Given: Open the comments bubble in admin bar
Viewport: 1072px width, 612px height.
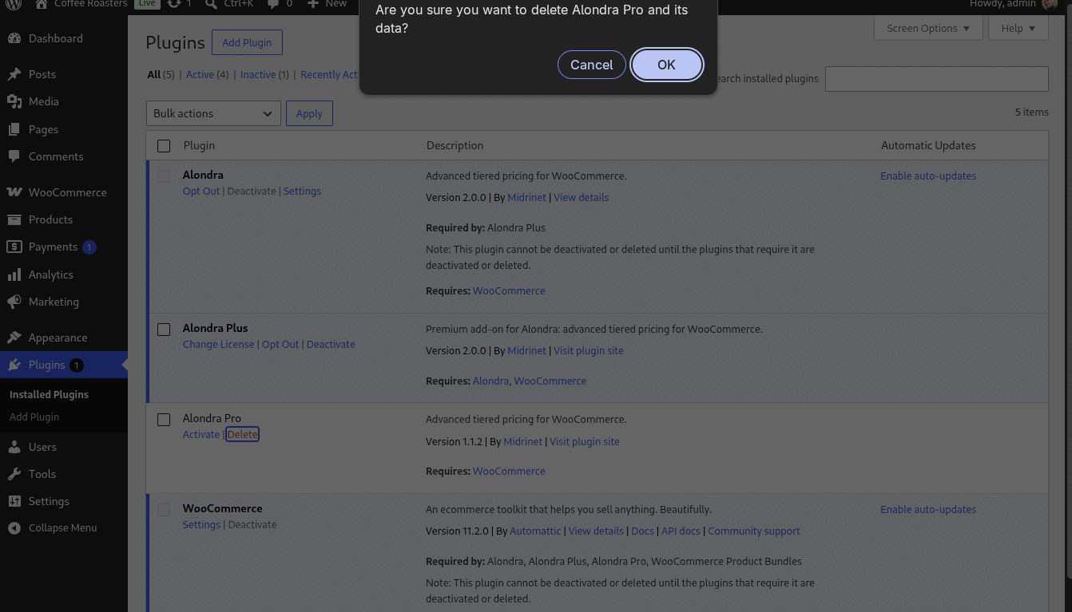Looking at the screenshot, I should tap(273, 4).
